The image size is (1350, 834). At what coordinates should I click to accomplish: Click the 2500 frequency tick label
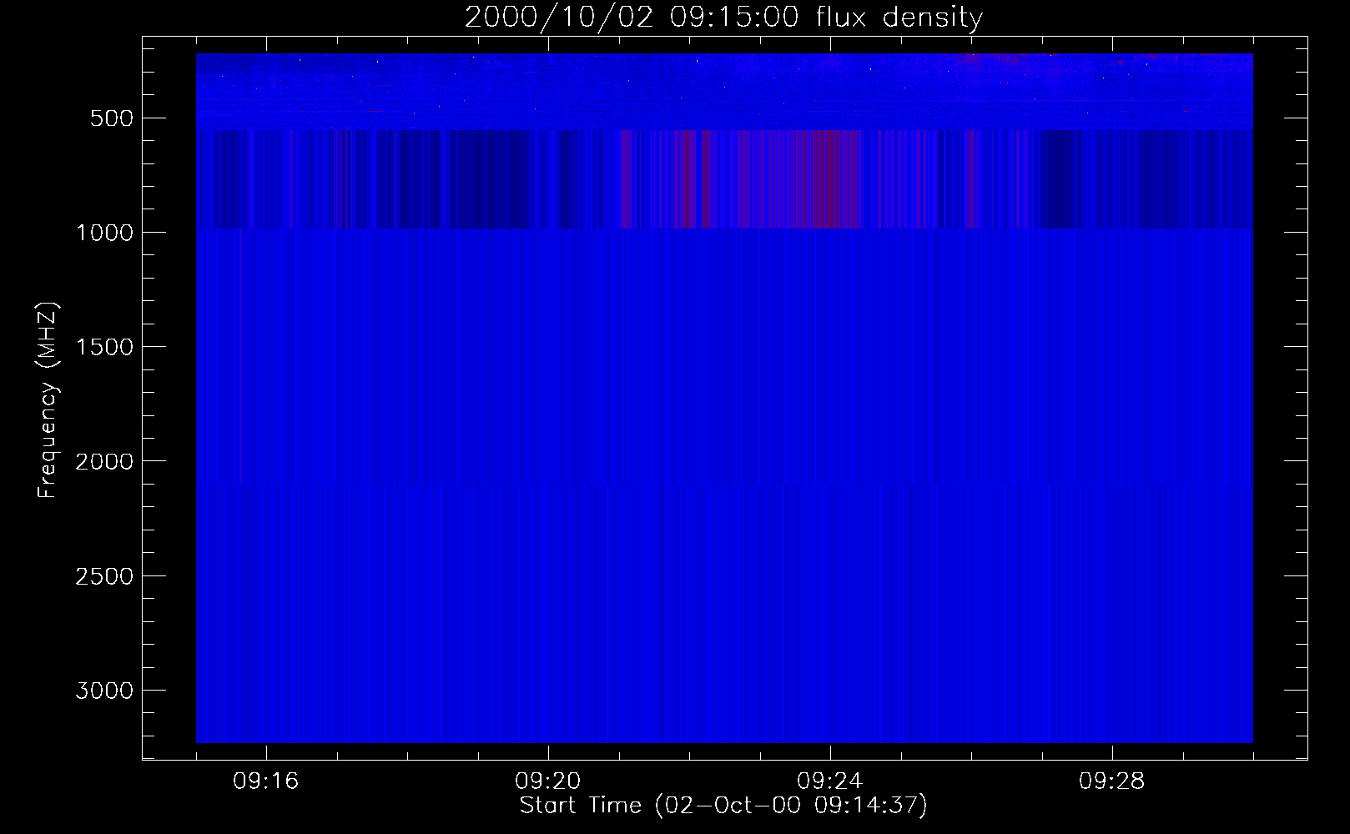[x=104, y=576]
